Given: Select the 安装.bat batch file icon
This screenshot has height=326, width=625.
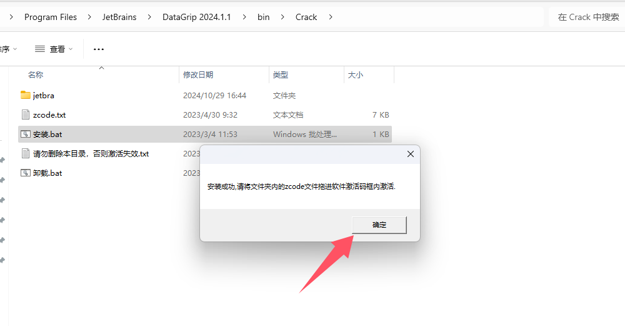Looking at the screenshot, I should 26,134.
